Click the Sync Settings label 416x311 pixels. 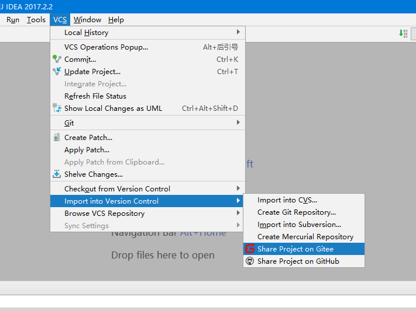coord(87,225)
